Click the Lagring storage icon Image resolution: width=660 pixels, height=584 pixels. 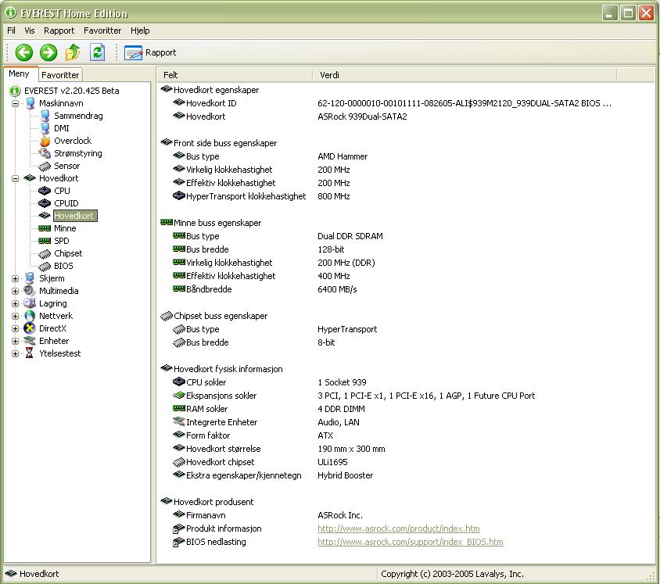(x=30, y=303)
